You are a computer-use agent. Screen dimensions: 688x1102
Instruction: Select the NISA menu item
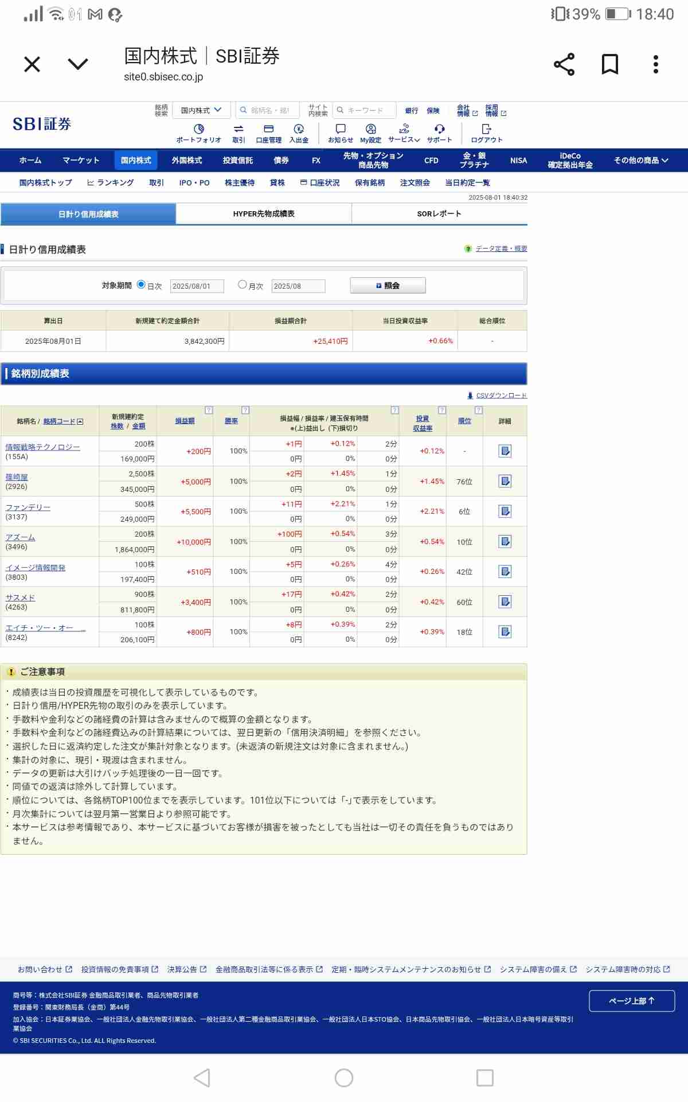click(518, 161)
